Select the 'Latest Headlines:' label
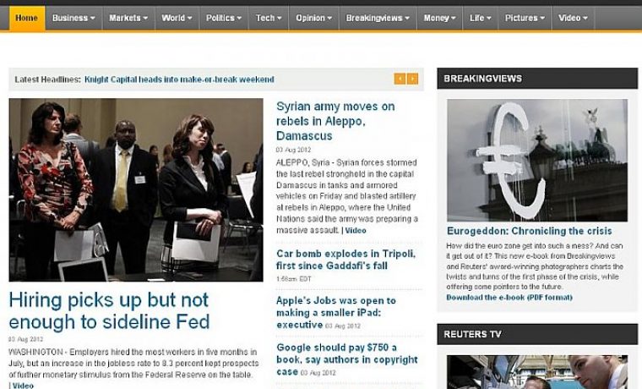642x389 pixels. (x=48, y=79)
